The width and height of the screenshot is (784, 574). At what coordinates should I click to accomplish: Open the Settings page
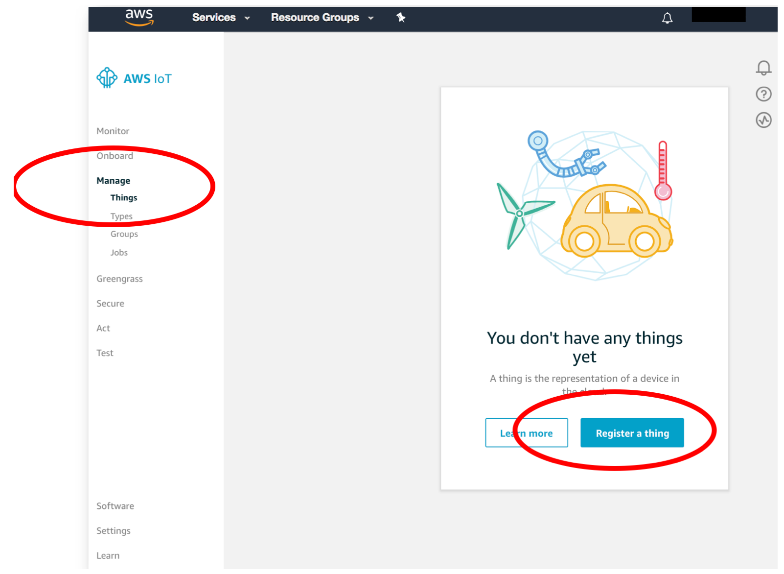tap(114, 531)
